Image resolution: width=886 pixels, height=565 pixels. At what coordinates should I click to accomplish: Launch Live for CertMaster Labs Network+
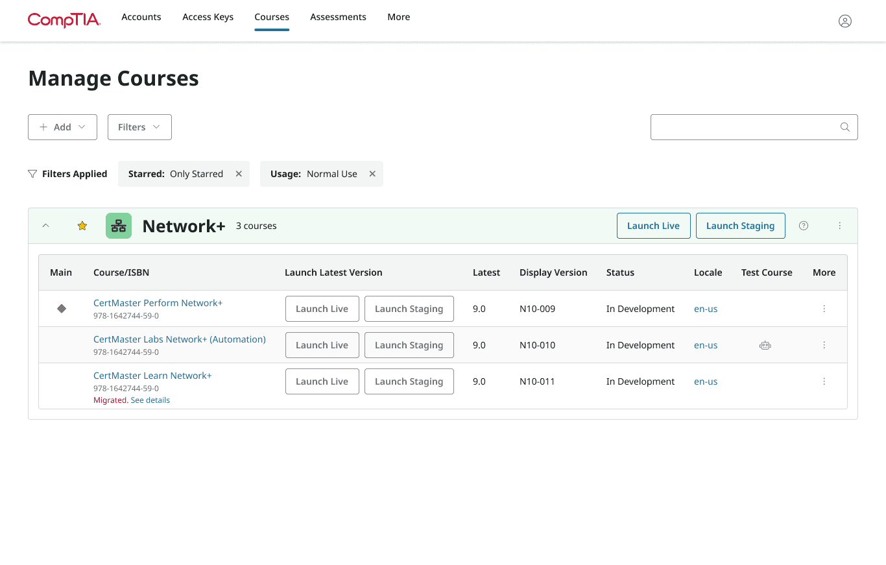coord(322,345)
